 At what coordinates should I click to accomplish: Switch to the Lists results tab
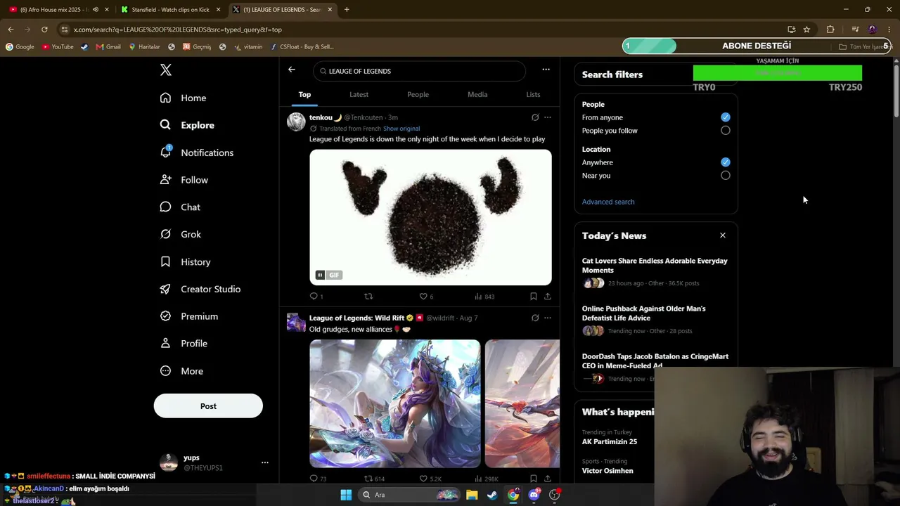[x=533, y=94]
